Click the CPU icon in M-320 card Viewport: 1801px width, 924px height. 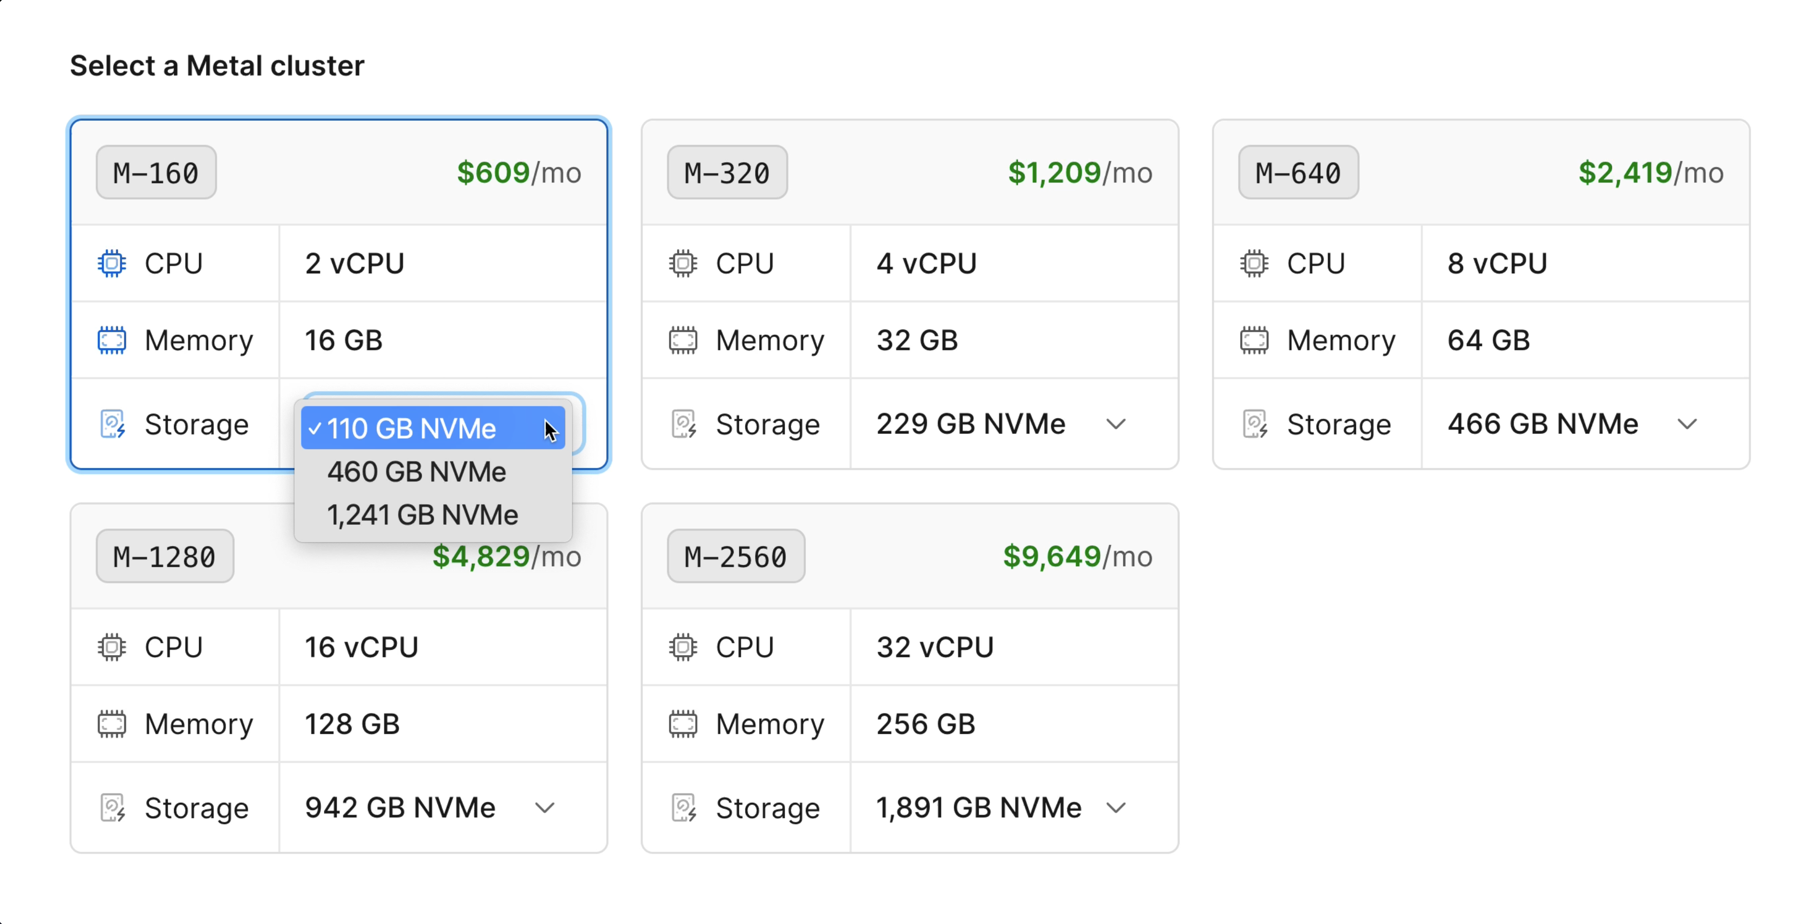click(x=683, y=263)
